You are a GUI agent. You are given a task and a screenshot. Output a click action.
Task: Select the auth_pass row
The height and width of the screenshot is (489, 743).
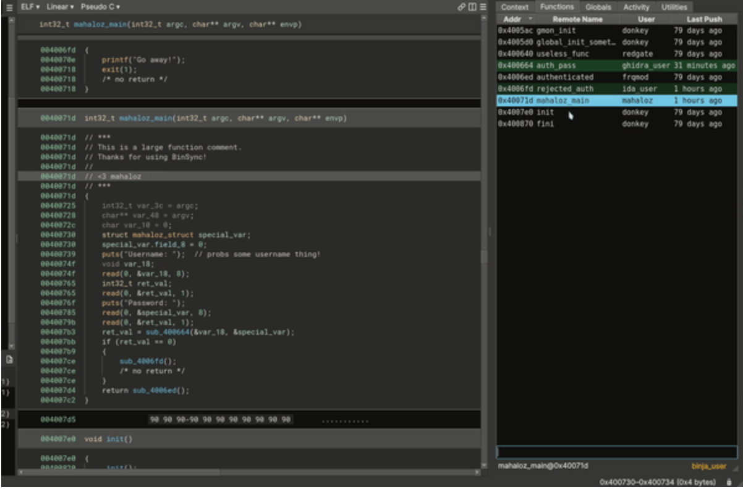(x=617, y=66)
